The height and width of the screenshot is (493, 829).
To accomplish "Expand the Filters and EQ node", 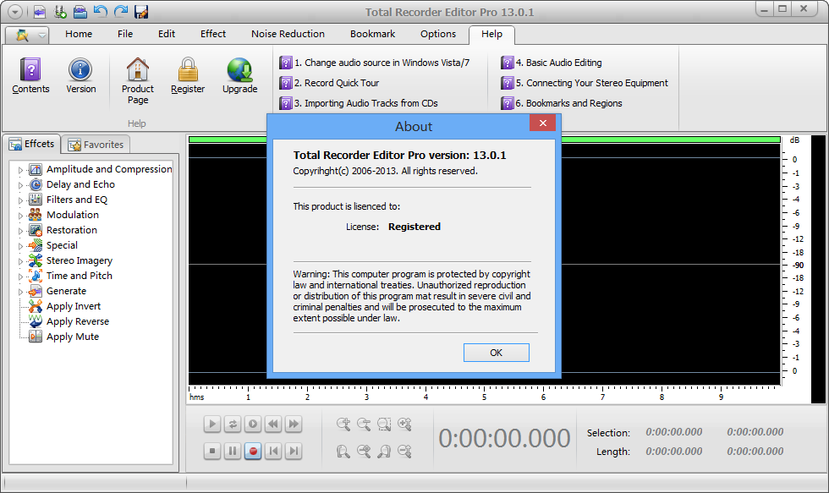I will click(20, 200).
